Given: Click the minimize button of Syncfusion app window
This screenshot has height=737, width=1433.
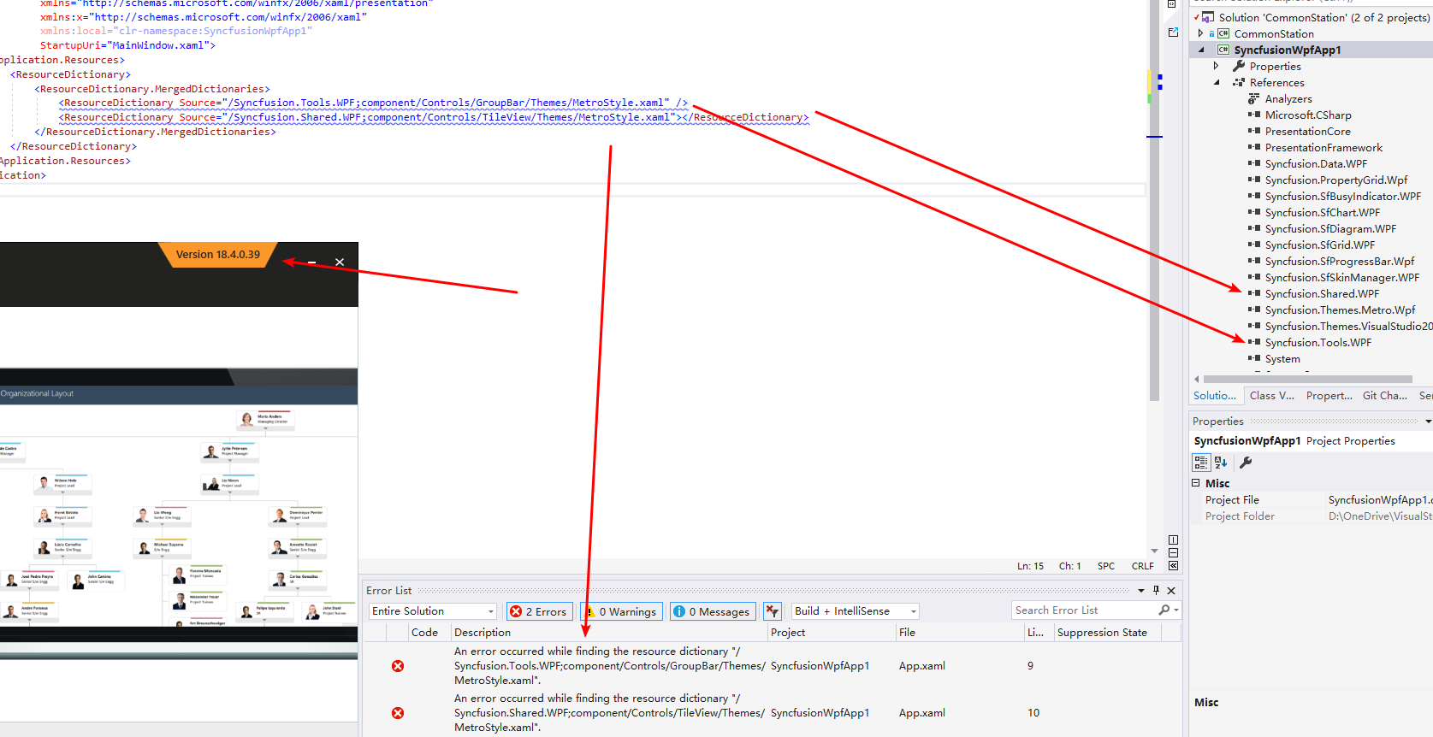Looking at the screenshot, I should (312, 262).
